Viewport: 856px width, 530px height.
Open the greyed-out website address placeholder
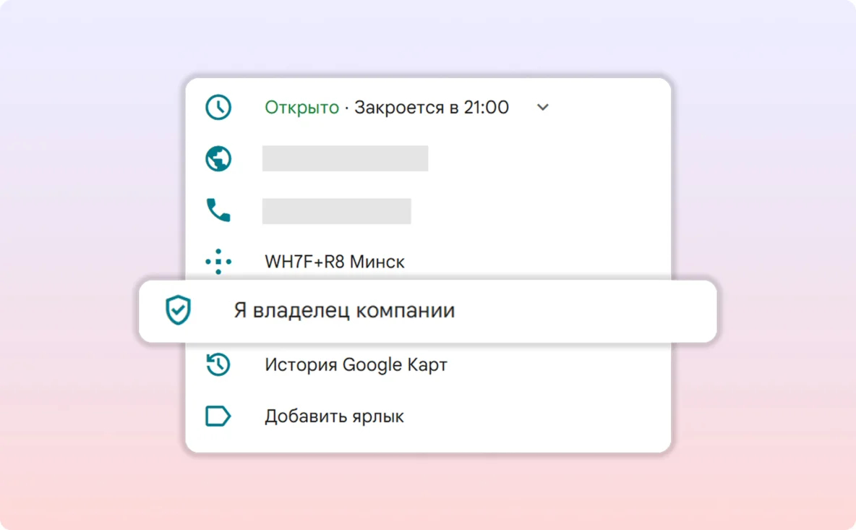[x=345, y=159]
